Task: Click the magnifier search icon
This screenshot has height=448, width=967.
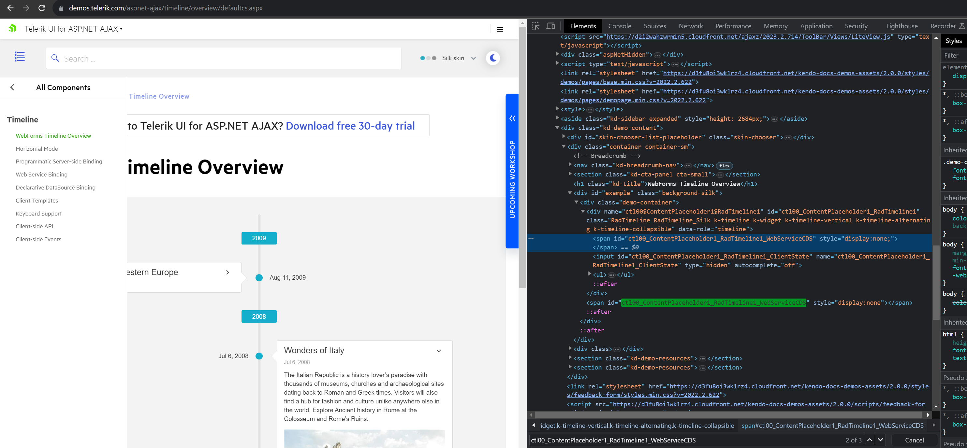Action: [55, 58]
